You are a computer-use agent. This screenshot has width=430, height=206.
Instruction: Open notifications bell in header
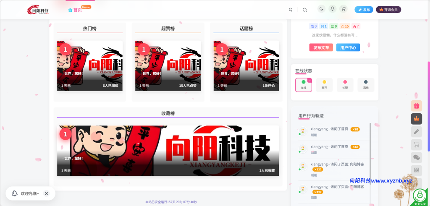point(333,9)
